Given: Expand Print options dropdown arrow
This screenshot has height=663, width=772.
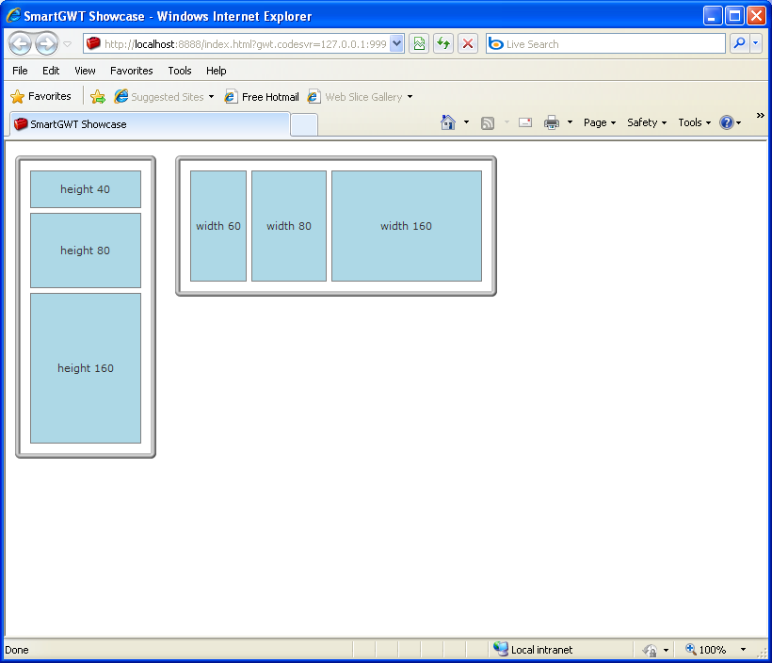Looking at the screenshot, I should pyautogui.click(x=570, y=122).
